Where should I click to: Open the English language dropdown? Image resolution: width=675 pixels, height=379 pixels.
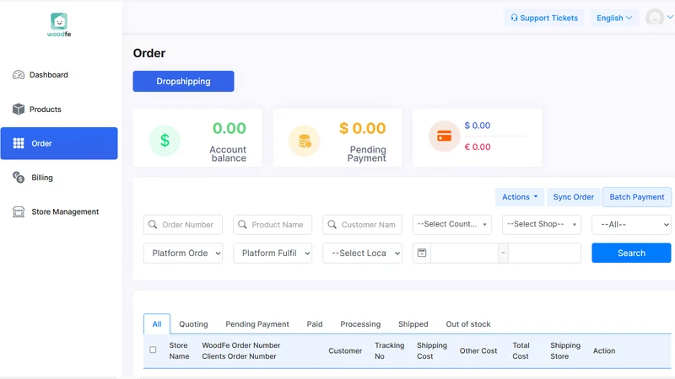point(614,18)
